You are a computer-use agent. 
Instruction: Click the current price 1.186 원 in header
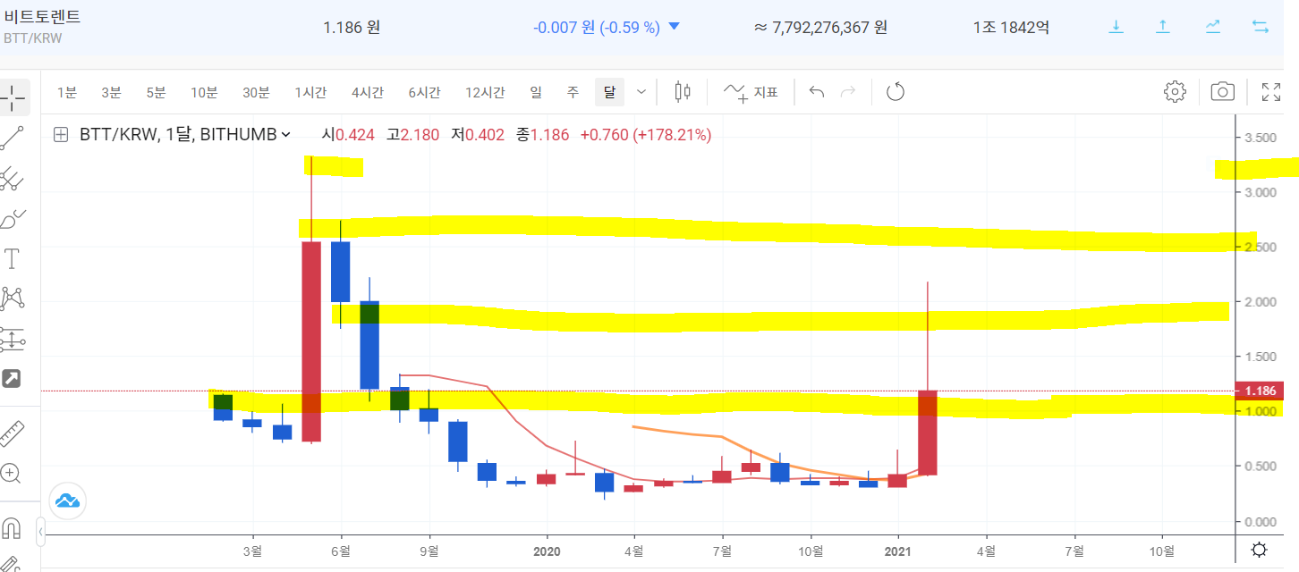coord(352,27)
